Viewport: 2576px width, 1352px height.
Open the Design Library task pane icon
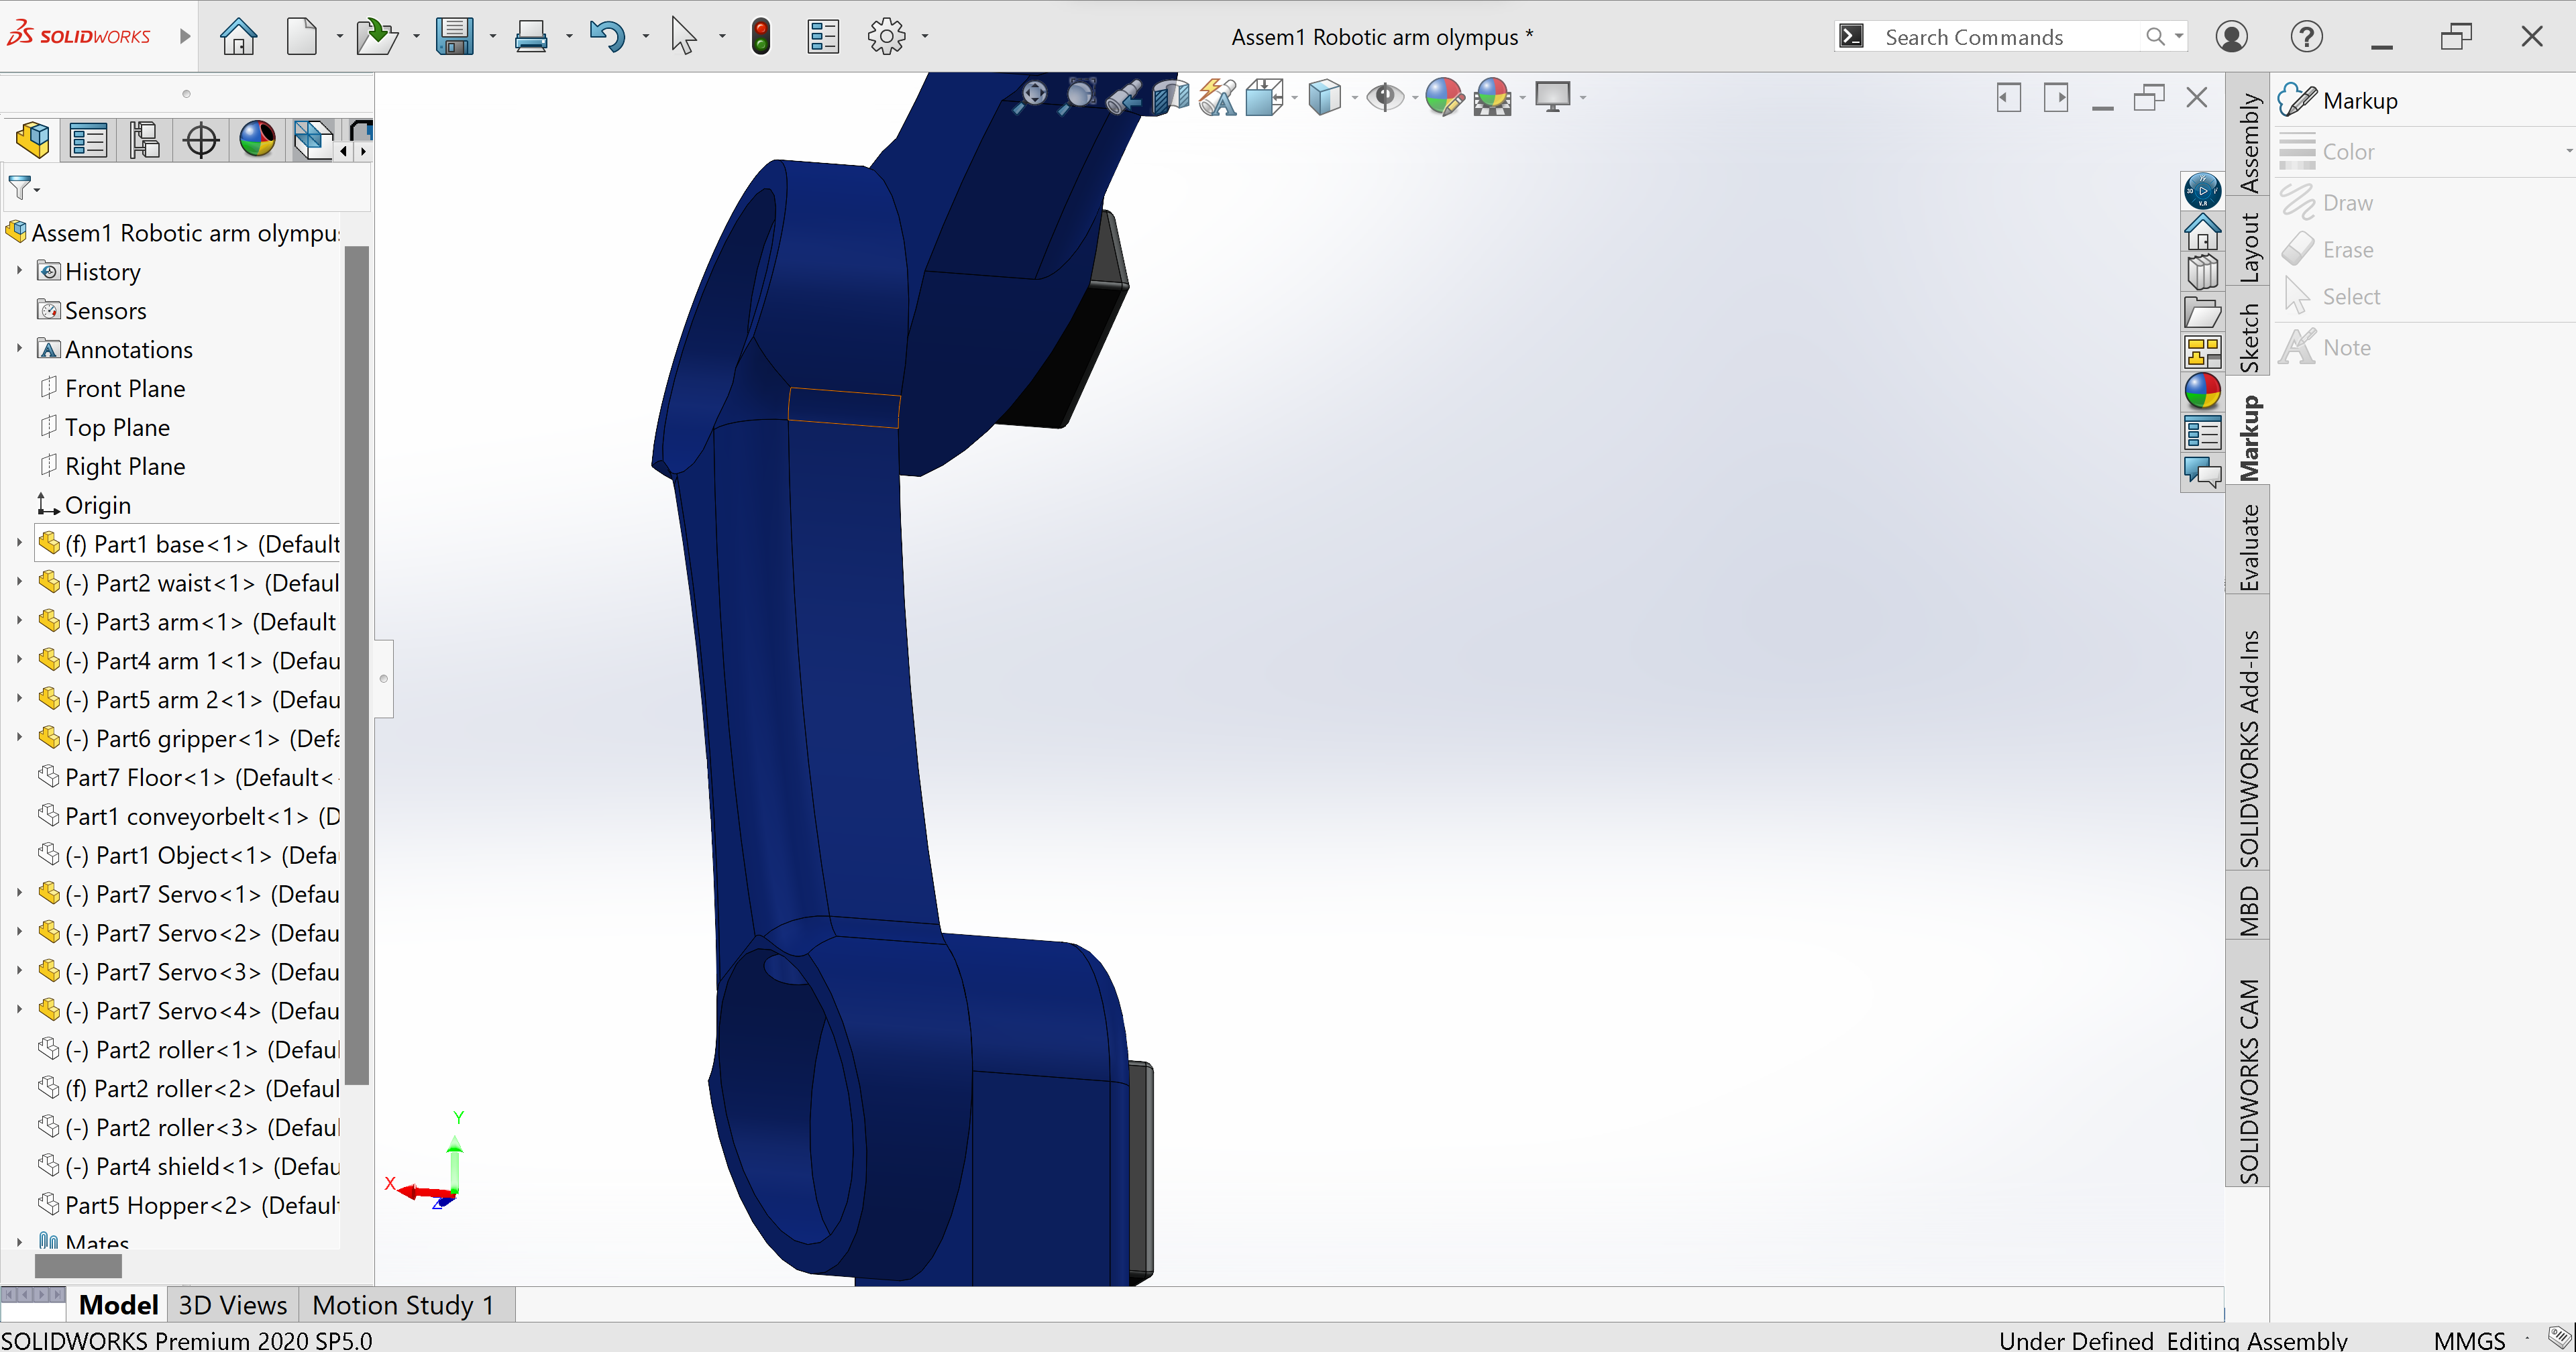coord(2202,272)
